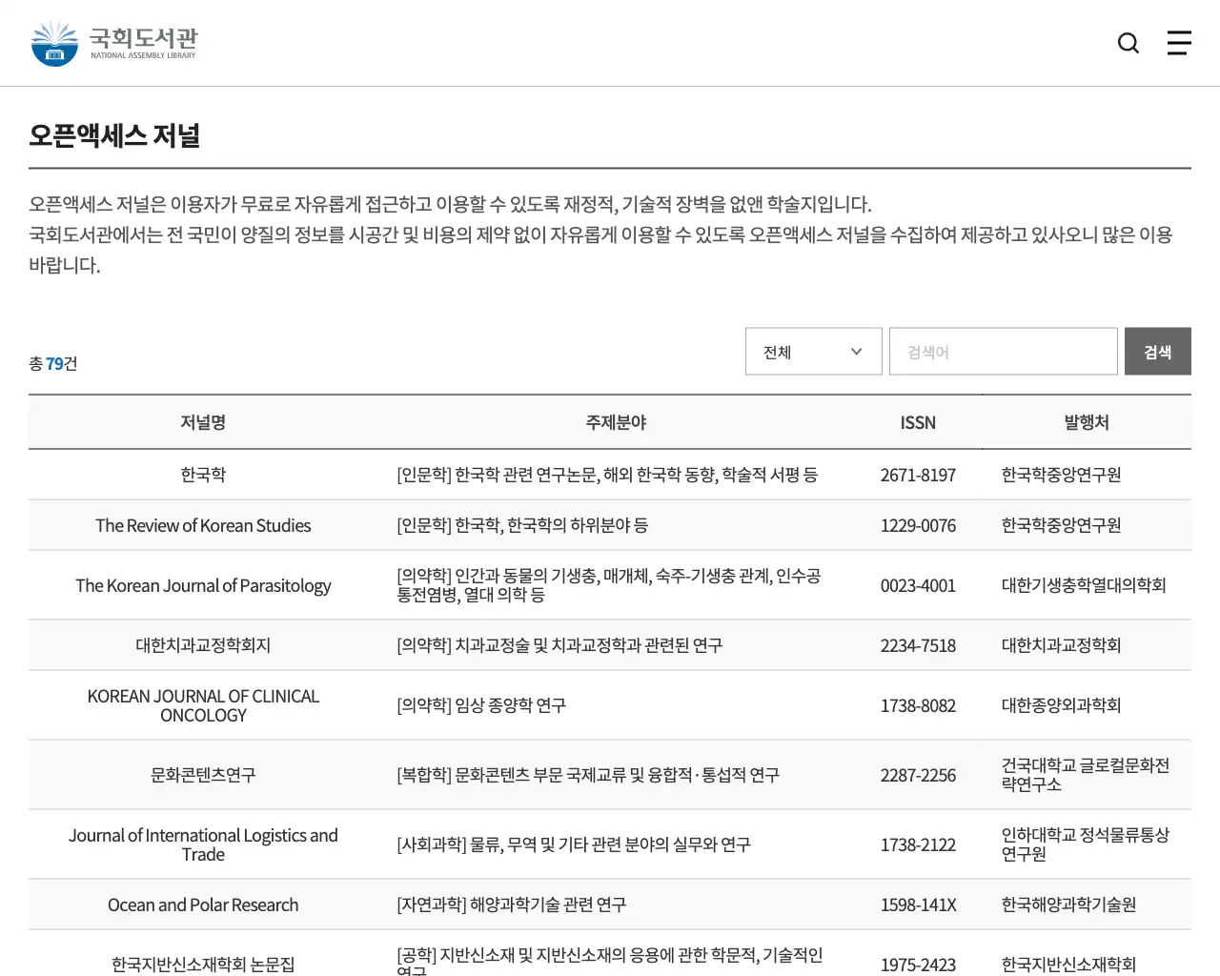Click the 주제분야 column header

616,422
